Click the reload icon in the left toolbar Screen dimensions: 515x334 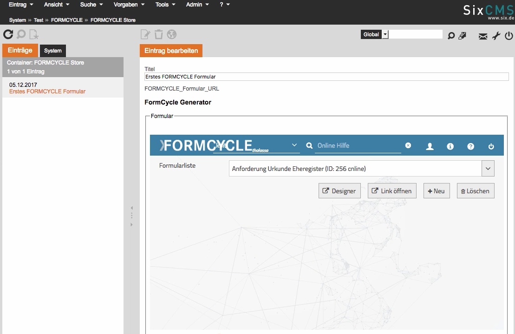pos(8,34)
